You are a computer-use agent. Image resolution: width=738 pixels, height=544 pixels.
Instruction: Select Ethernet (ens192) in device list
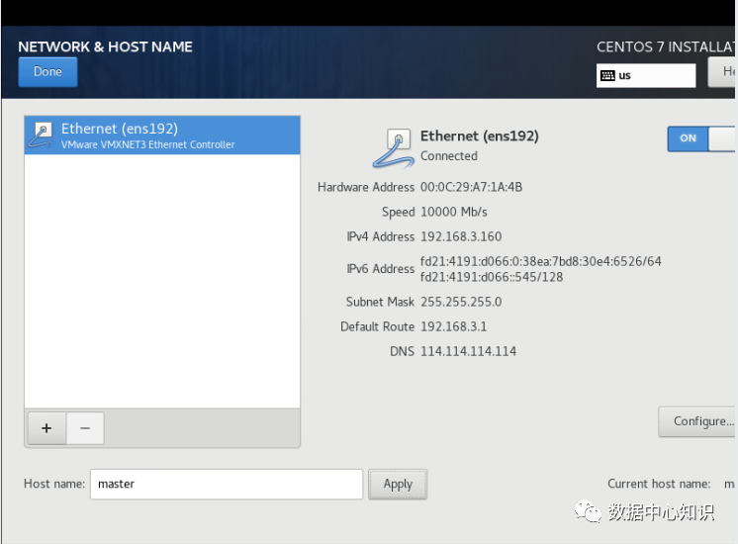coord(162,136)
